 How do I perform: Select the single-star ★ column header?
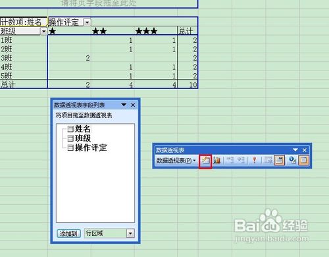[69, 31]
